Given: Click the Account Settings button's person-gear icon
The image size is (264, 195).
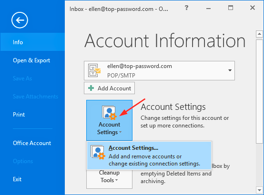Looking at the screenshot, I should (109, 113).
